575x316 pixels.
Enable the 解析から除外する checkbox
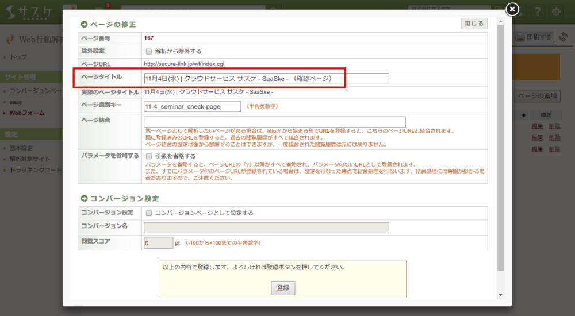click(149, 51)
